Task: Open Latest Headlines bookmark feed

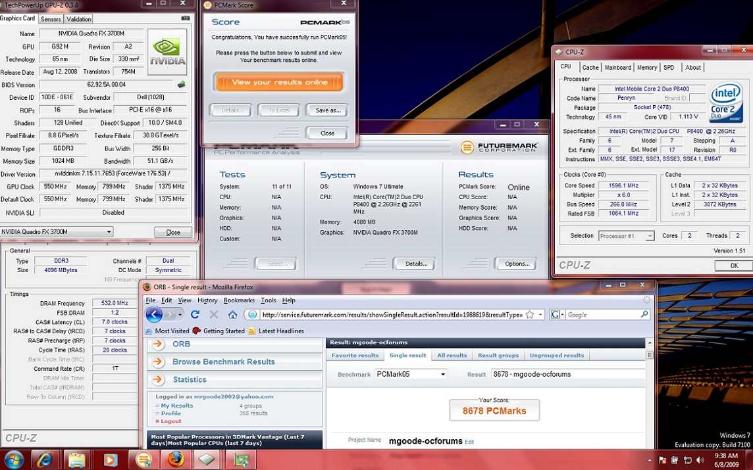Action: coord(276,331)
